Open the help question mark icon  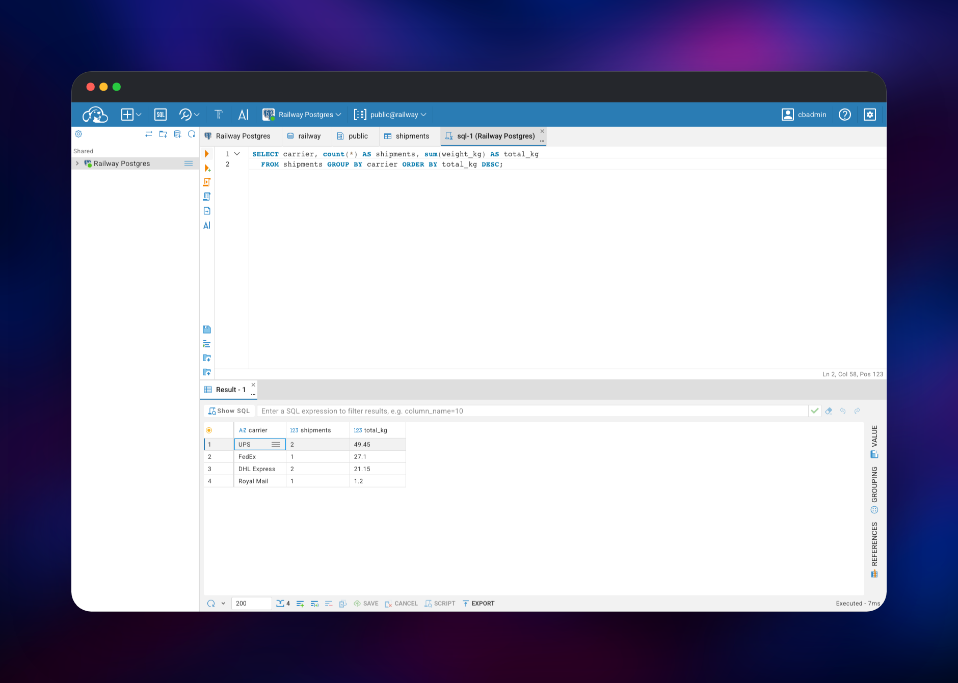click(845, 115)
